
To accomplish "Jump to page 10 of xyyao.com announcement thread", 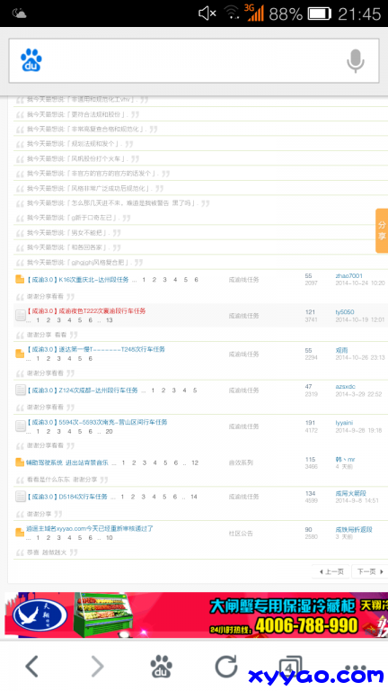I will [109, 538].
